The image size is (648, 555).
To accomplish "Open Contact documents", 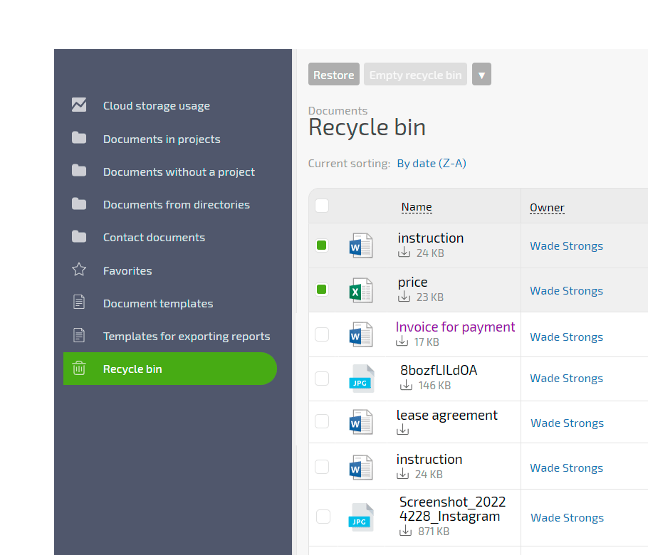I will point(154,238).
